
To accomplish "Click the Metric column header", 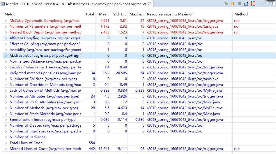I will tap(10, 14).
